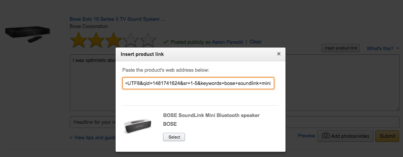Open Bose Solo 15 Series II product link

(117, 19)
